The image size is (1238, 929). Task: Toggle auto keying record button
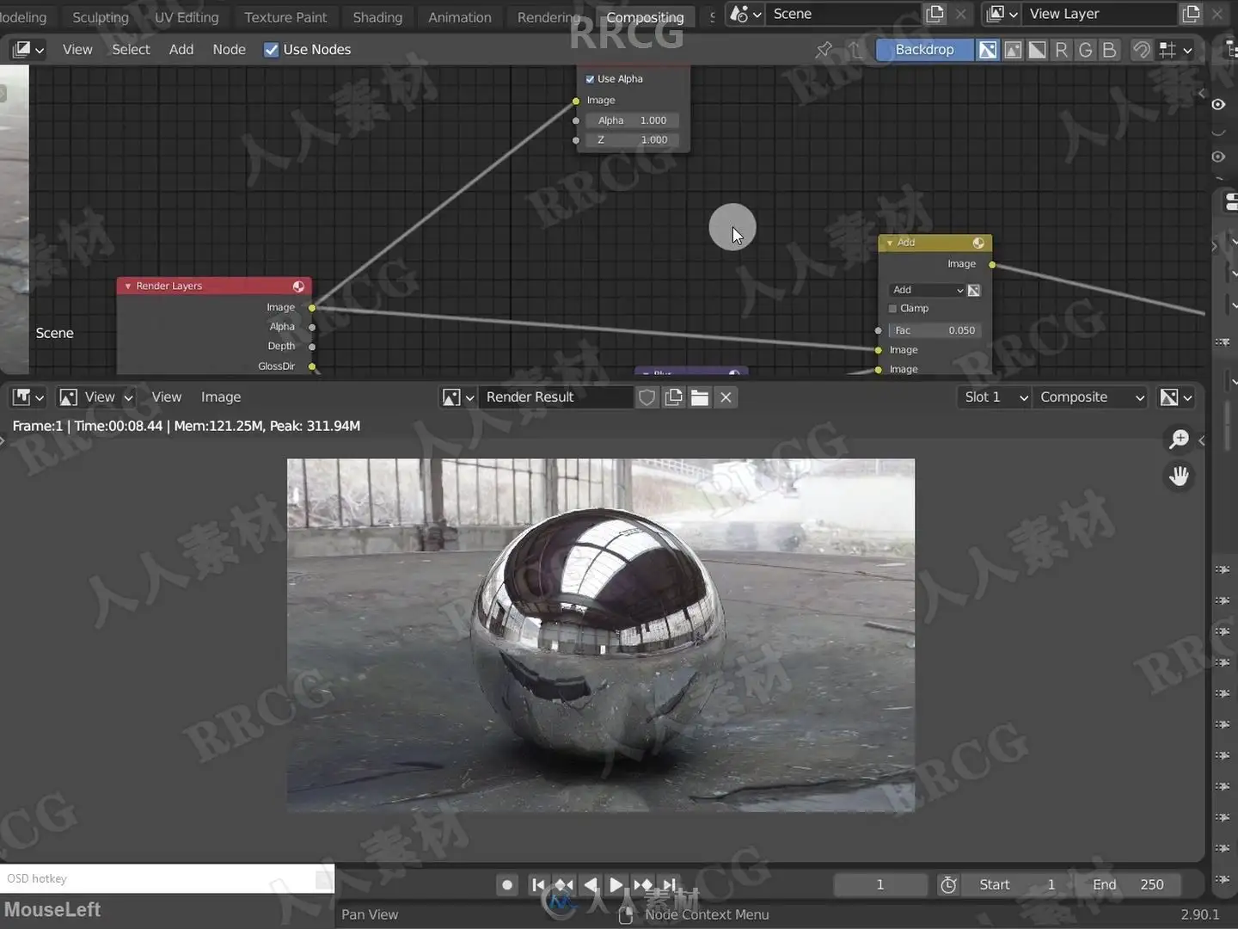pyautogui.click(x=507, y=884)
